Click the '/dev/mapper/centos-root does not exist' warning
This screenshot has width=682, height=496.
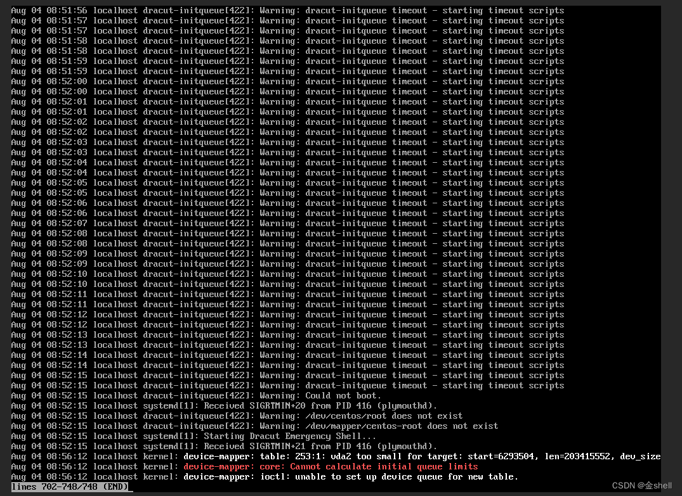tap(255, 426)
